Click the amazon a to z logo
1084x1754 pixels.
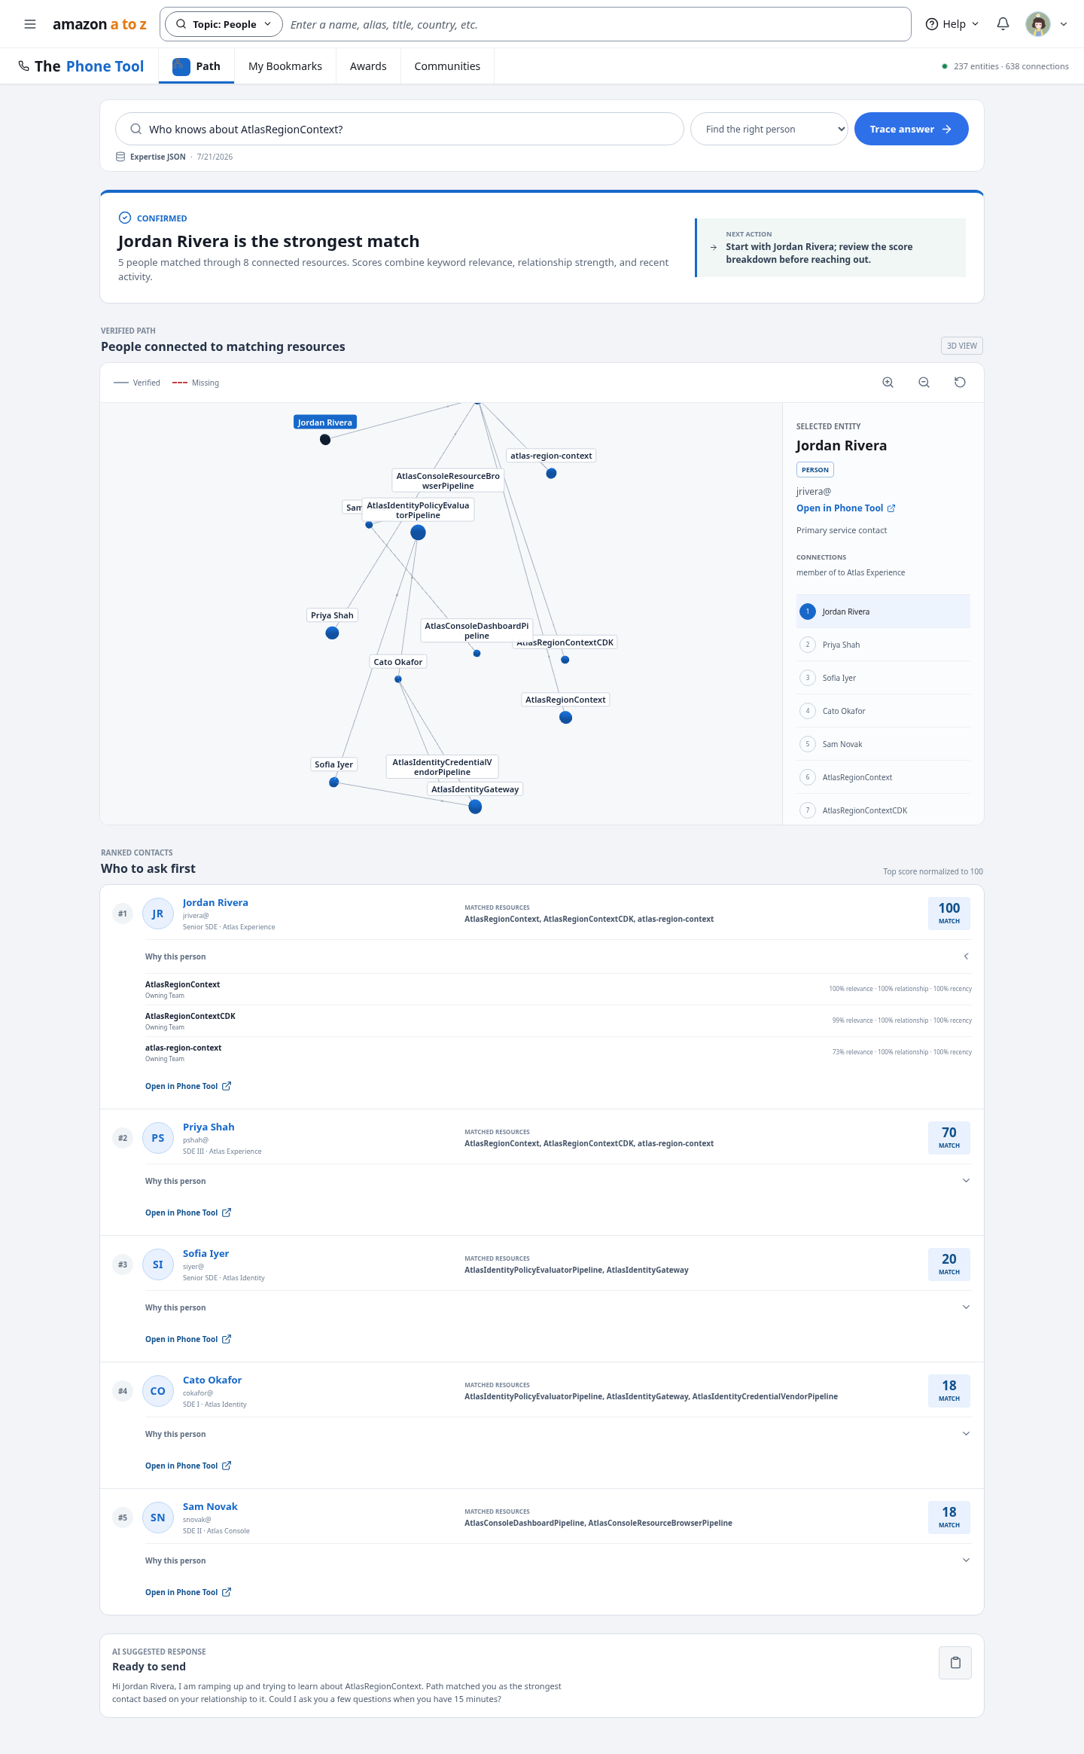coord(99,24)
